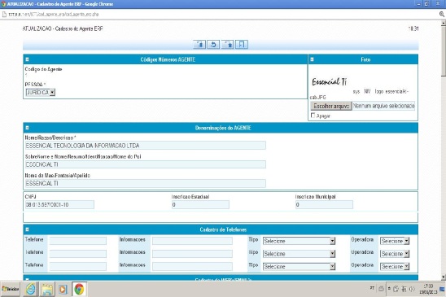The height and width of the screenshot is (297, 446).
Task: Click the undo arrow icon in form toolbar
Action: click(x=213, y=45)
